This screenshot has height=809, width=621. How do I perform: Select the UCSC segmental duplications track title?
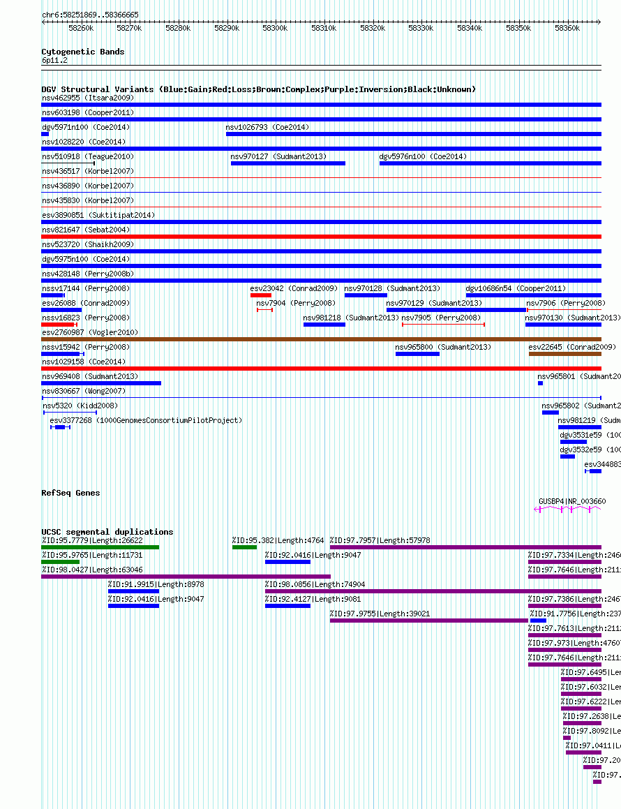coord(107,532)
